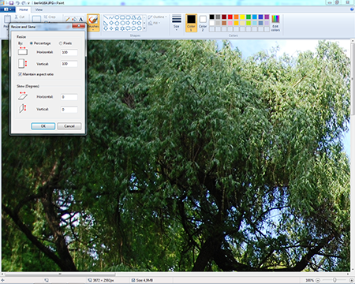The height and width of the screenshot is (284, 355).
Task: Click the Brushes tool icon
Action: [93, 20]
